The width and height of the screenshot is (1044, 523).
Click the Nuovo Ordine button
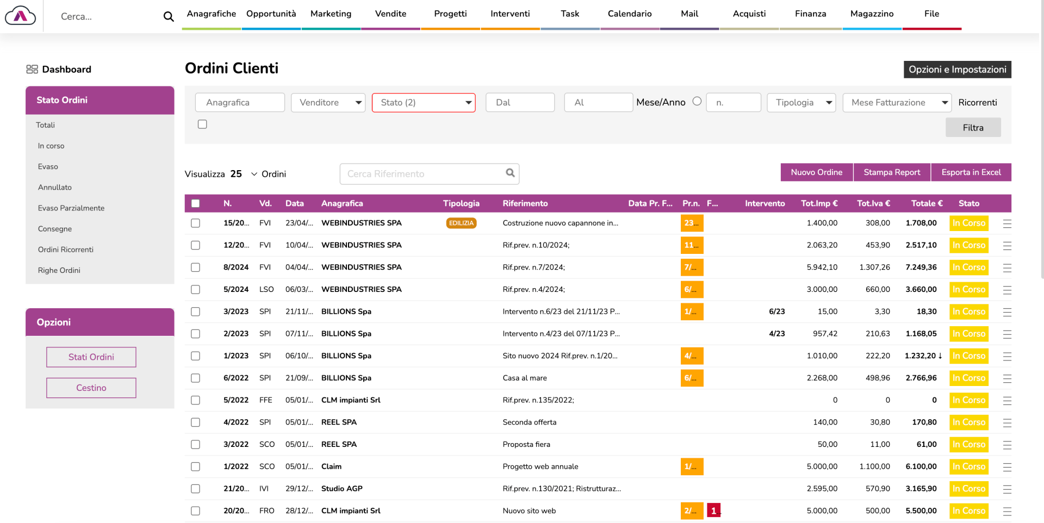coord(816,172)
